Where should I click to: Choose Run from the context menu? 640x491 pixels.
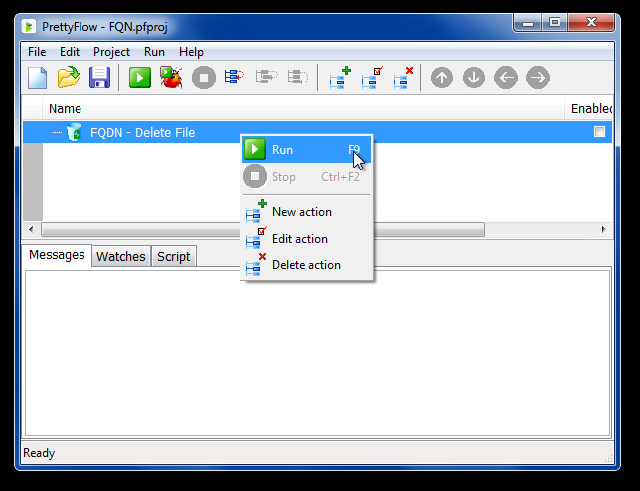(x=306, y=150)
